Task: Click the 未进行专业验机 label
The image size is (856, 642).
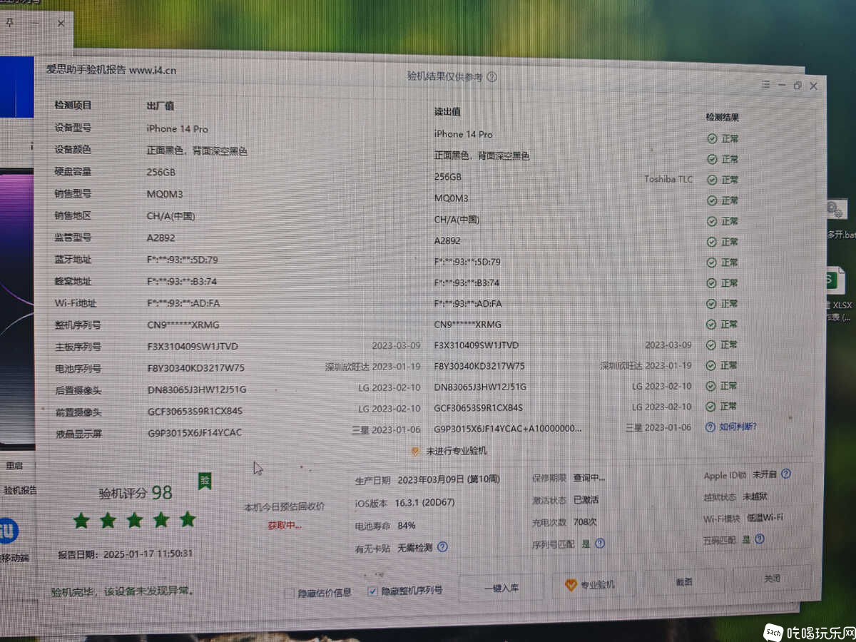Action: (457, 452)
